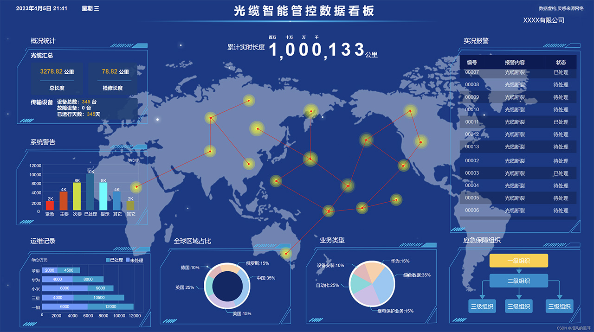Viewport: 594px width, 332px height.
Task: Click the 报警内容 column header
Action: 515,62
